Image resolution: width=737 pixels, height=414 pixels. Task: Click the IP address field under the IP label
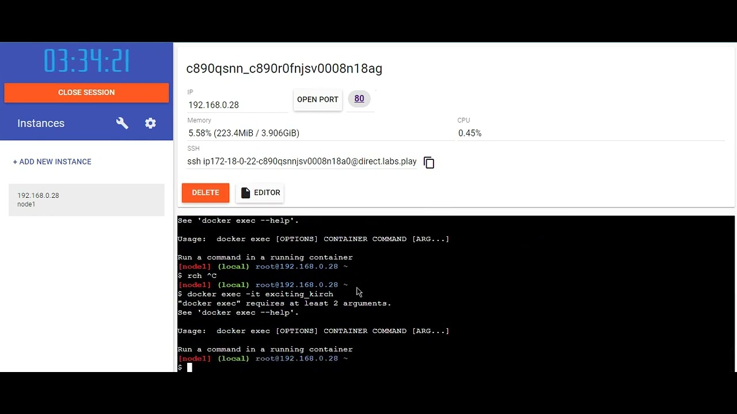coord(237,105)
